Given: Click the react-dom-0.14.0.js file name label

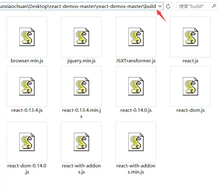Looking at the screenshot, I should click(x=27, y=169).
